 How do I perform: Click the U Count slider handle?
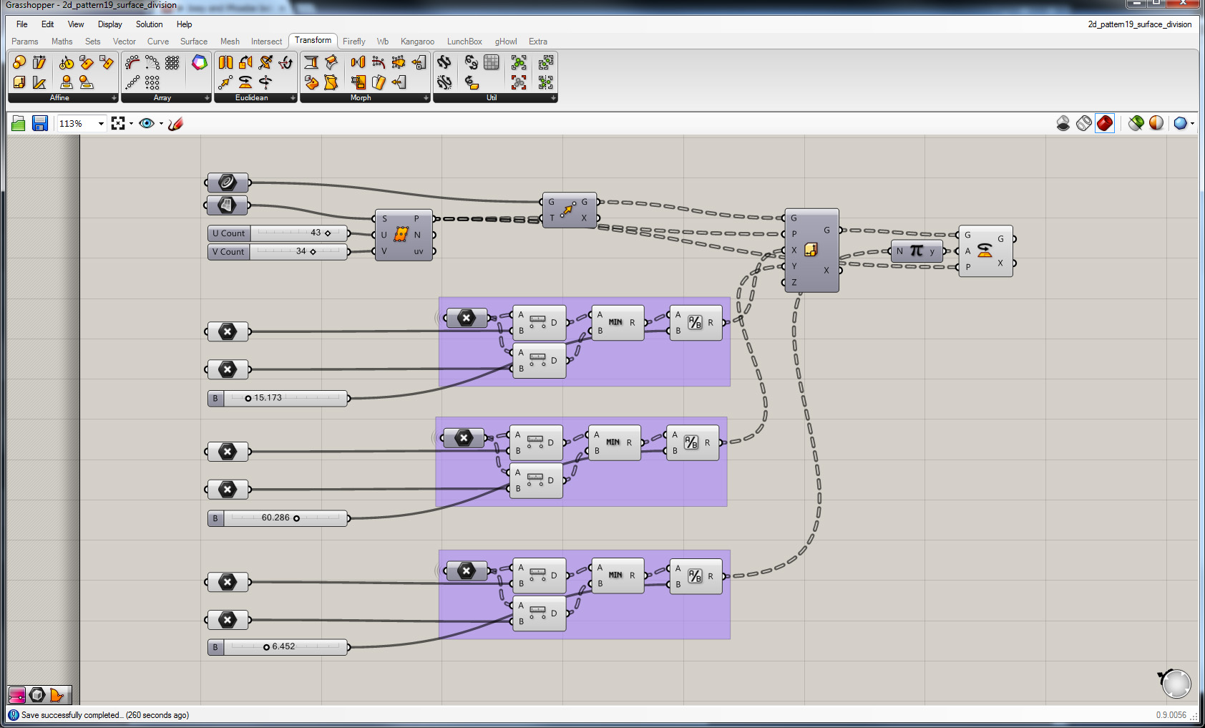coord(328,233)
